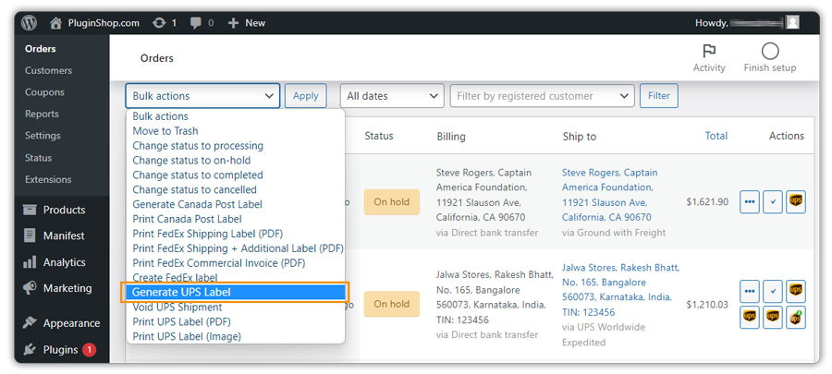Open Status in the sidebar
Screen dimensions: 832x374
pyautogui.click(x=38, y=158)
